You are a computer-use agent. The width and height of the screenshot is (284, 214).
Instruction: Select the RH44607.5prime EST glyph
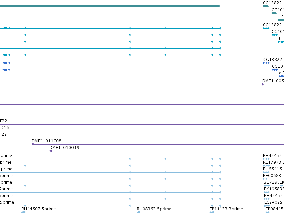coord(23,212)
